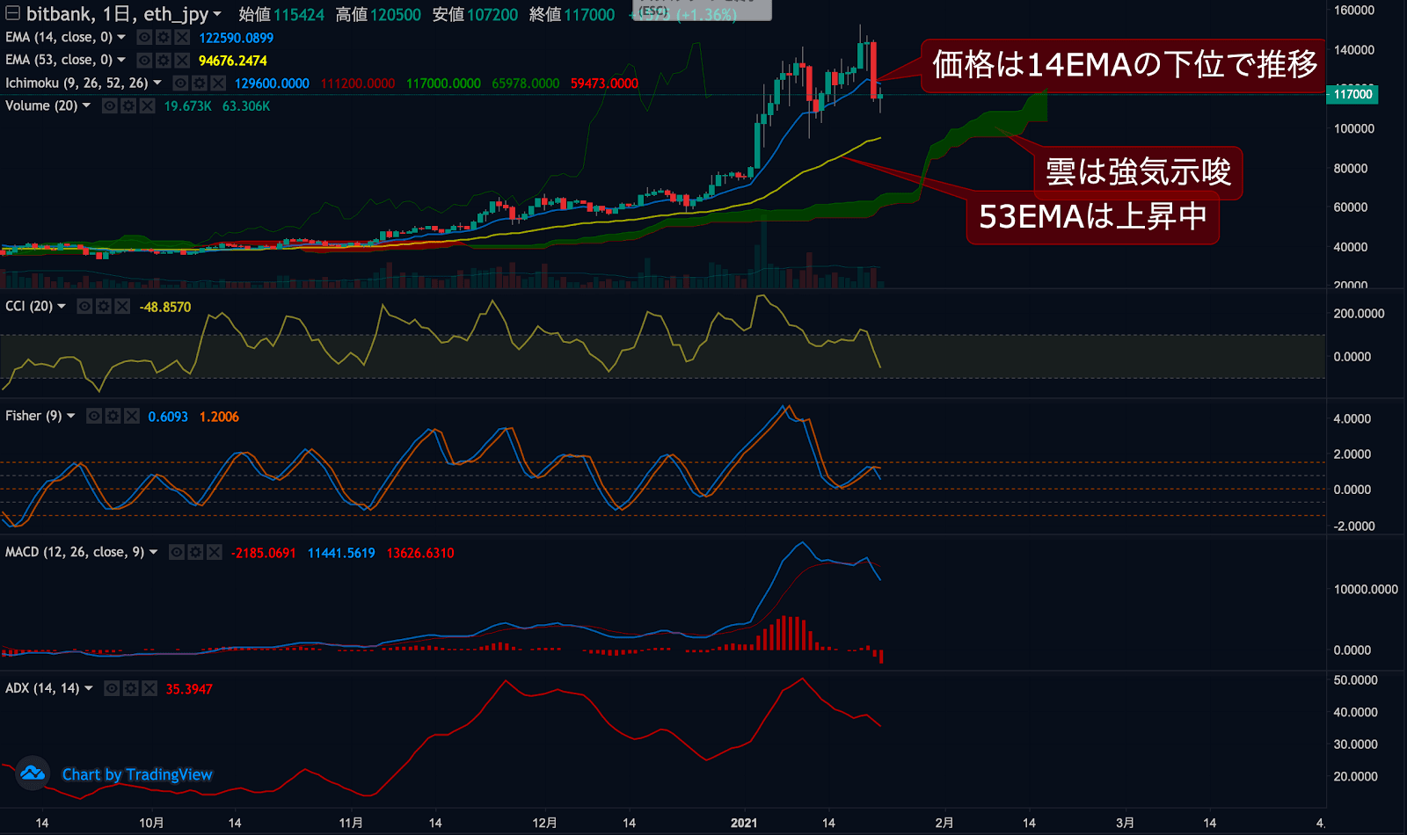Collapse the legend using top-left minus box

tap(13, 14)
